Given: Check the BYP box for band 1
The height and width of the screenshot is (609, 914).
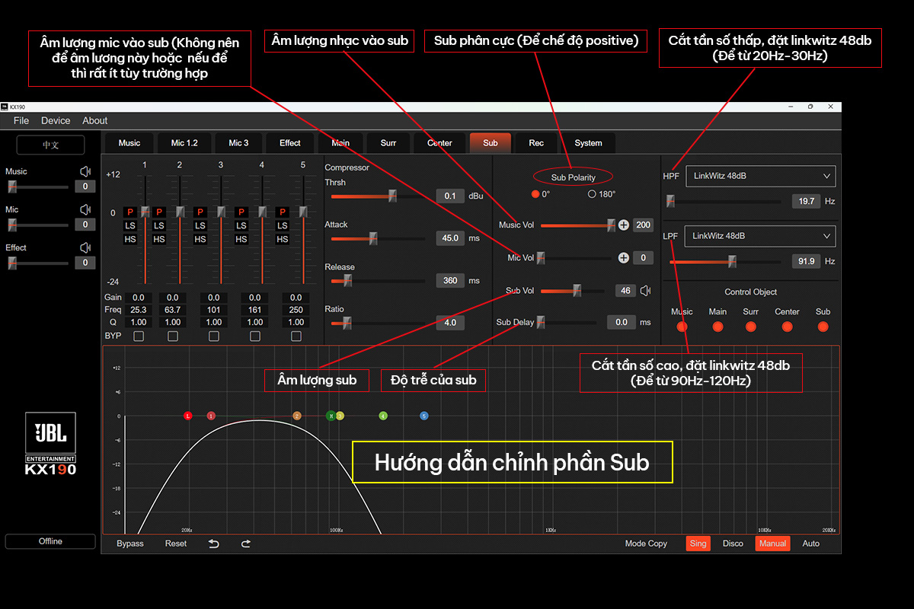Looking at the screenshot, I should (x=138, y=336).
